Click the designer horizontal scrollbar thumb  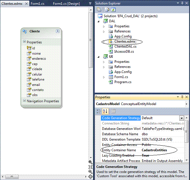pos(12,177)
